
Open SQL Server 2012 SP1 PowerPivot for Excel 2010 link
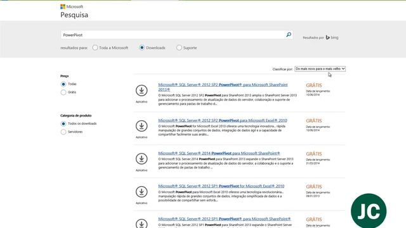[221, 186]
